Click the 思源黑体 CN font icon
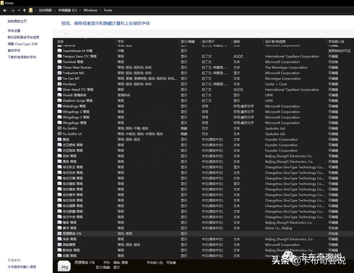 coord(60,233)
